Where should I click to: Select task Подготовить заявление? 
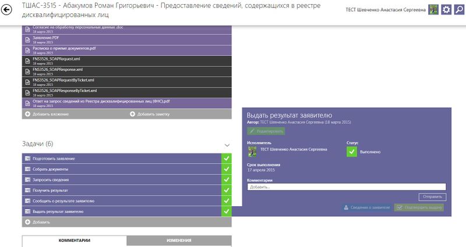122,158
